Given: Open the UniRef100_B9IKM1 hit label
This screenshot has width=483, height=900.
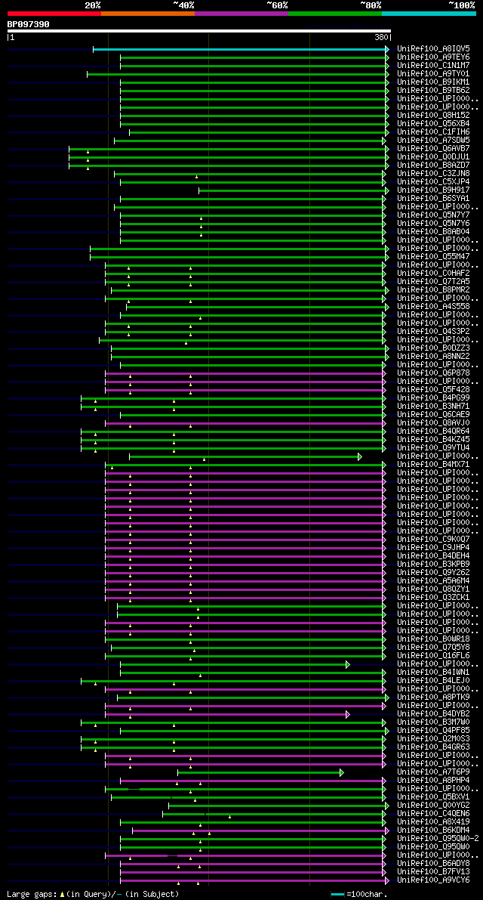Looking at the screenshot, I should click(x=433, y=82).
